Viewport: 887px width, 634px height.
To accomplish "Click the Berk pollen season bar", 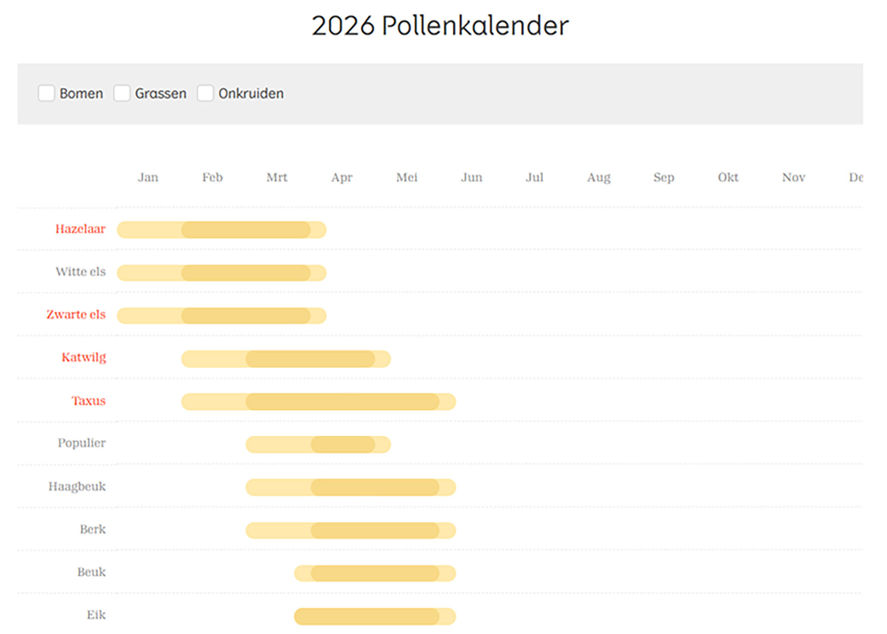I will click(351, 531).
